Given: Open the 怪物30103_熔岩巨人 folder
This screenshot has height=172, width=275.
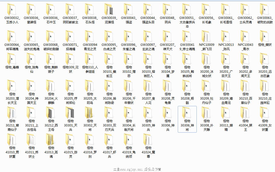Looking at the screenshot, I should (x=148, y=61).
